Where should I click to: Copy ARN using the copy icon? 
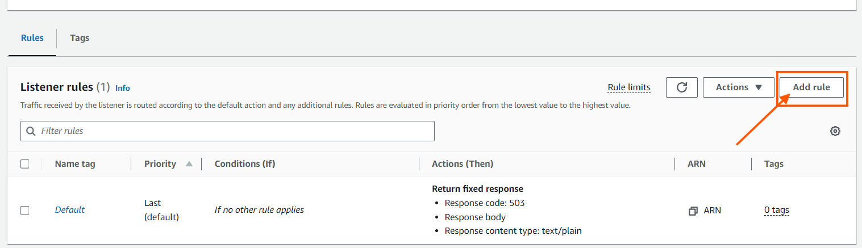coord(693,211)
